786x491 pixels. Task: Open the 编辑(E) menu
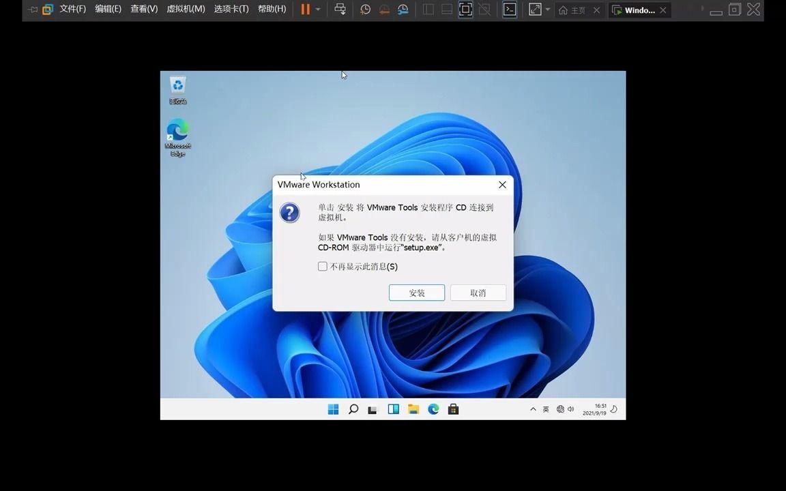108,9
